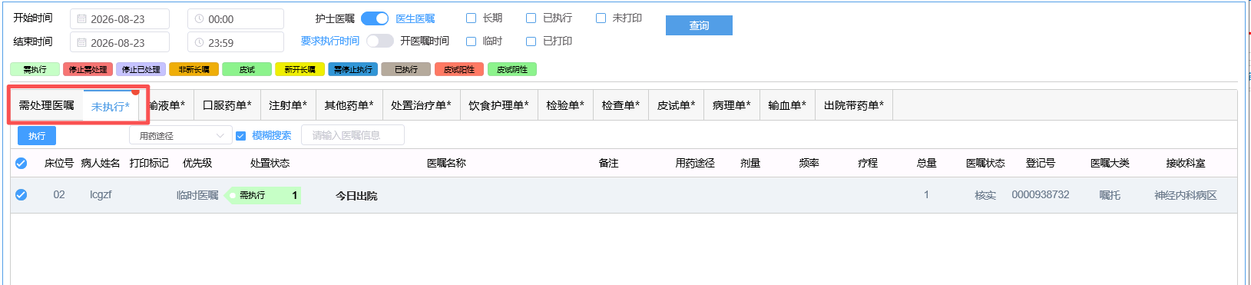Click the 查询 button

[x=699, y=25]
